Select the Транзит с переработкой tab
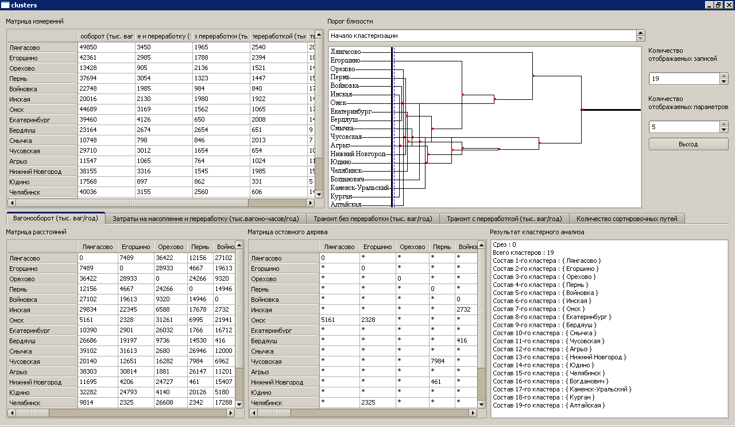Viewport: 735px width, 427px height. click(504, 218)
